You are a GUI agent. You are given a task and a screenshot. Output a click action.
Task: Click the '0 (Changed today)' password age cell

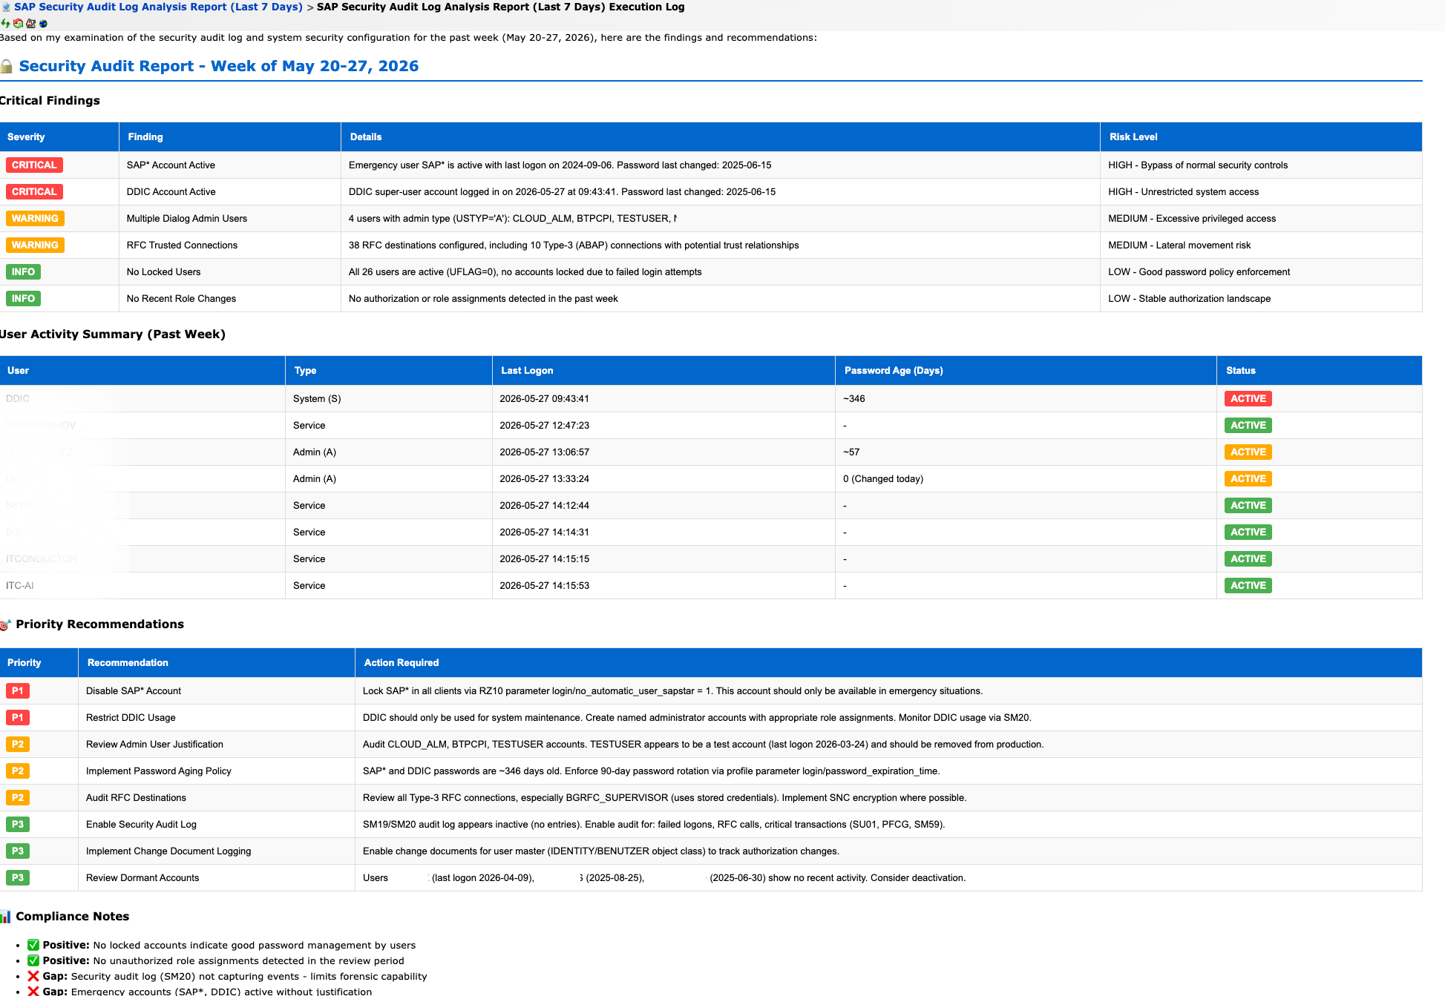[x=1026, y=479]
